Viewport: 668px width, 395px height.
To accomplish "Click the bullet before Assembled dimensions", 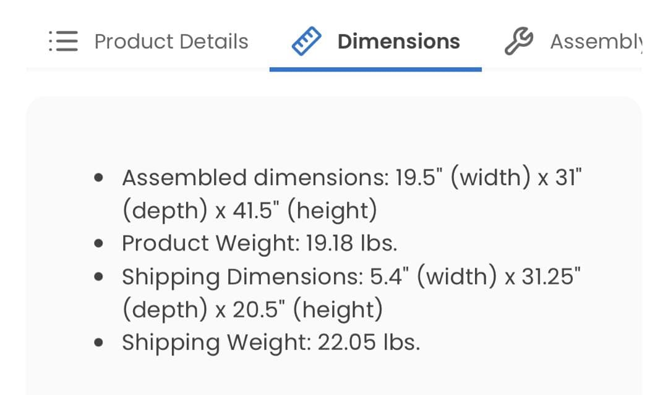I will point(98,178).
